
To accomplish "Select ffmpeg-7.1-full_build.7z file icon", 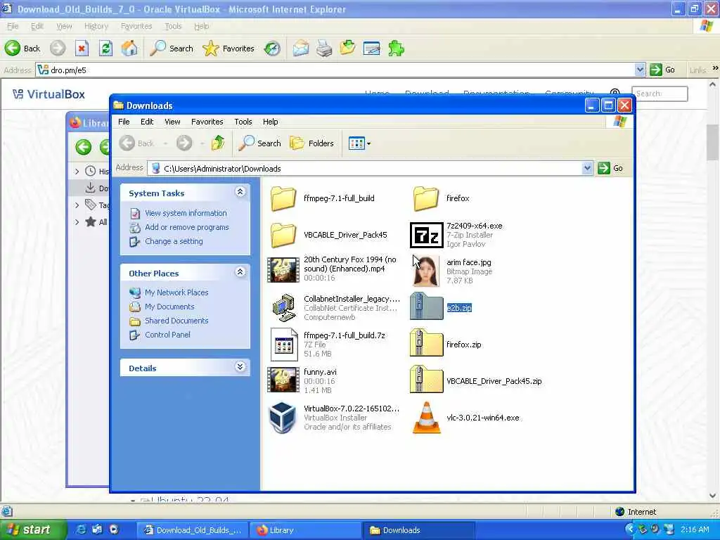I will (283, 345).
